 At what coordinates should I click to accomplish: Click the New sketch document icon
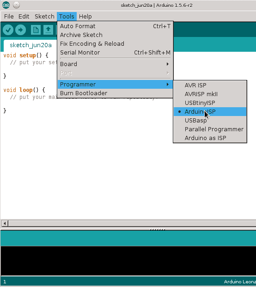point(36,30)
